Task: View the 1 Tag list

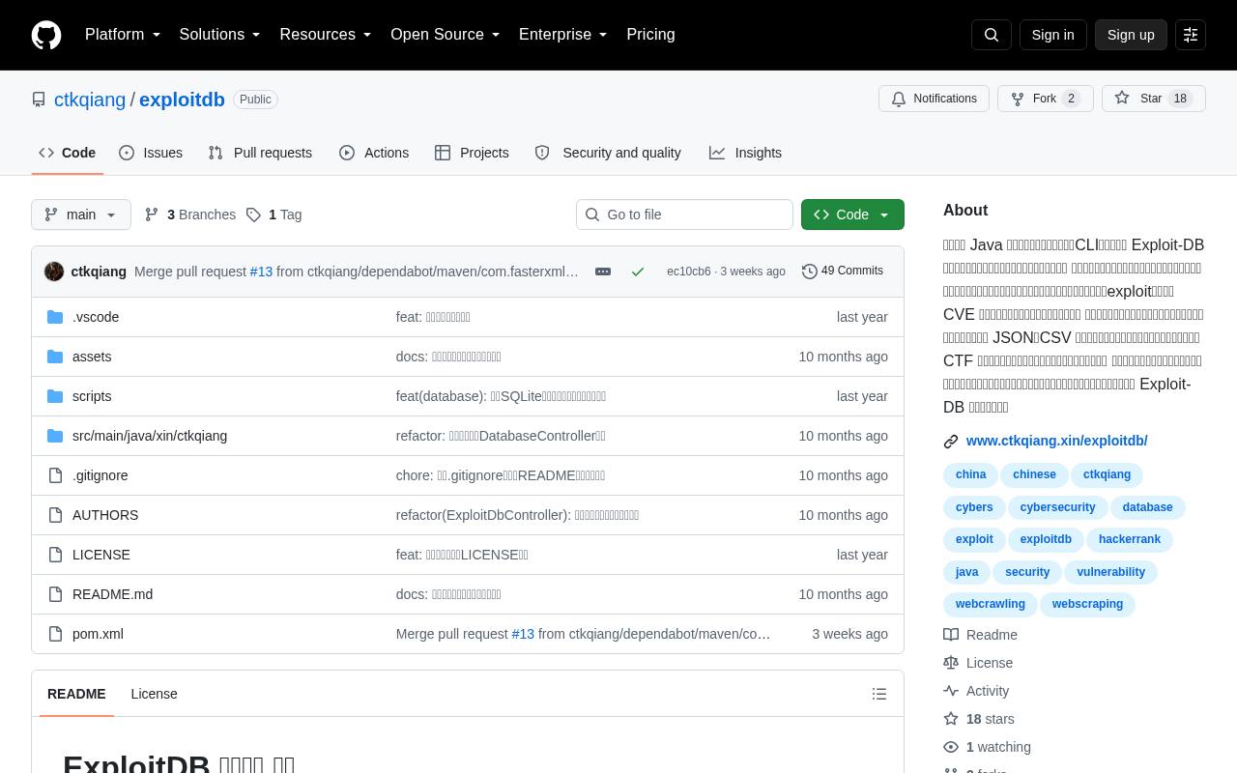Action: 274,215
